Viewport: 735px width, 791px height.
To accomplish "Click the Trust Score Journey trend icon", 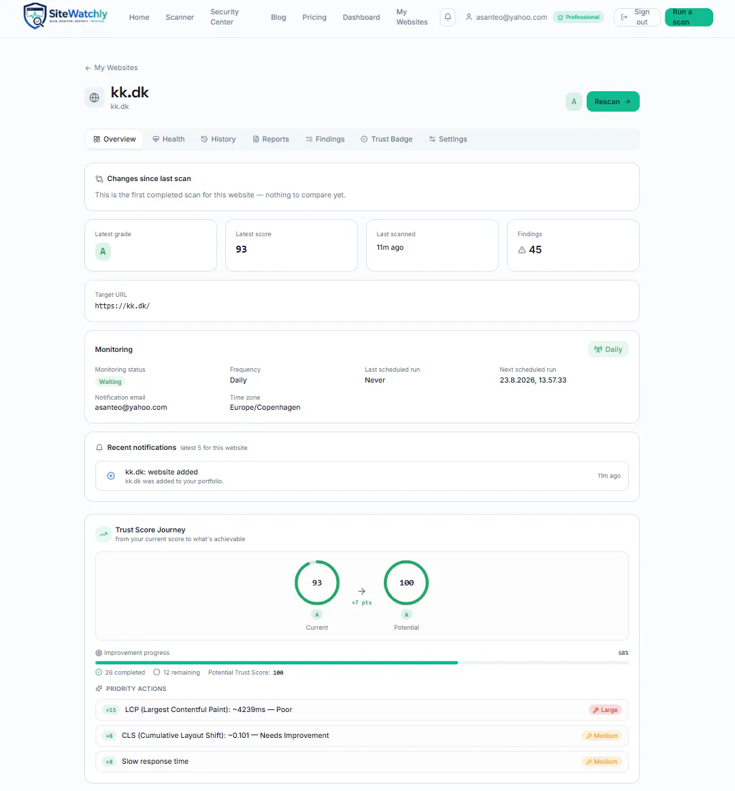I will click(x=103, y=534).
